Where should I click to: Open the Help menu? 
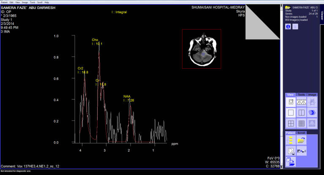coord(46,2)
